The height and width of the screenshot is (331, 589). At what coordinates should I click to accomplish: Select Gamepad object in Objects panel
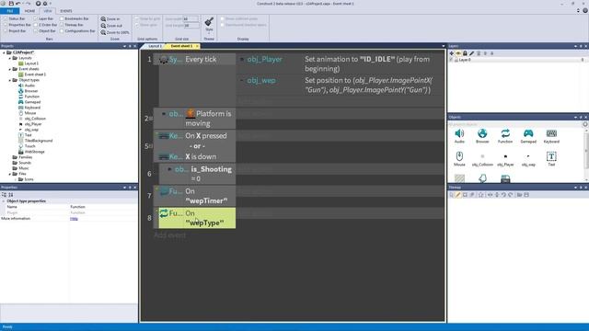point(528,136)
